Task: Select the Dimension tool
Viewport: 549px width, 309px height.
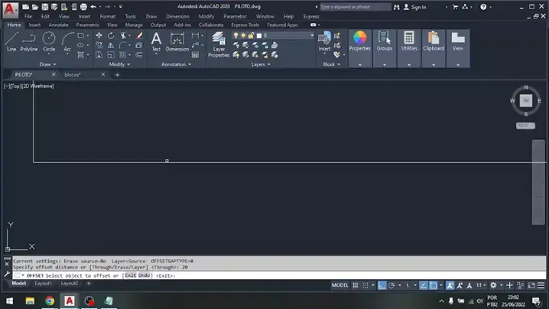Action: coord(177,41)
